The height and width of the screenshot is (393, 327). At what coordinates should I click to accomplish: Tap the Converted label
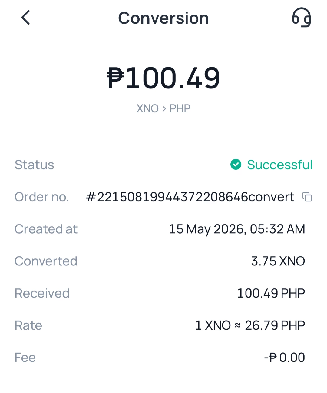coord(46,261)
